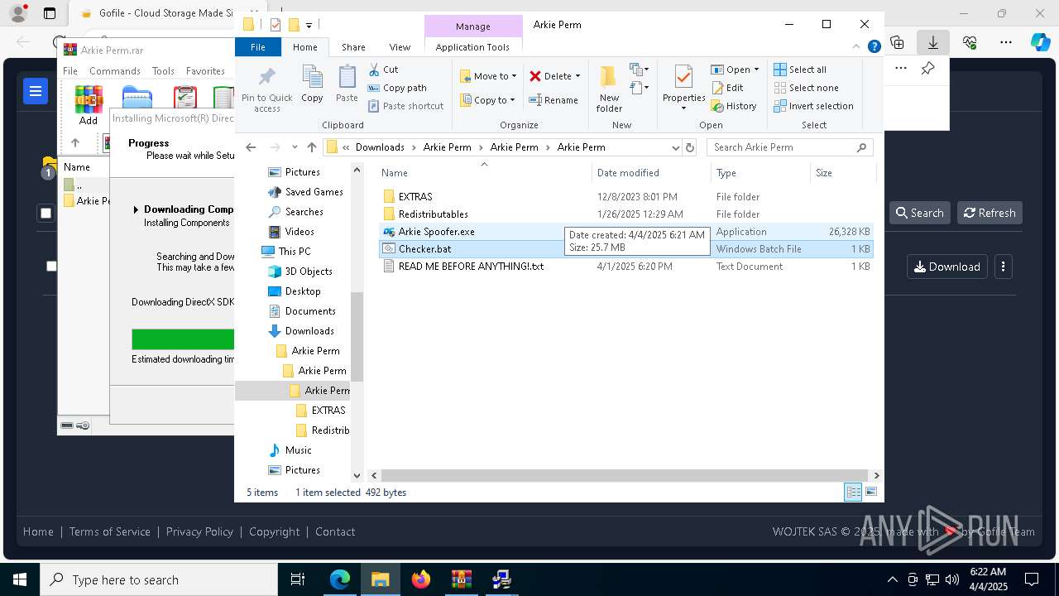The image size is (1059, 596).
Task: Create a New folder
Action: [609, 89]
